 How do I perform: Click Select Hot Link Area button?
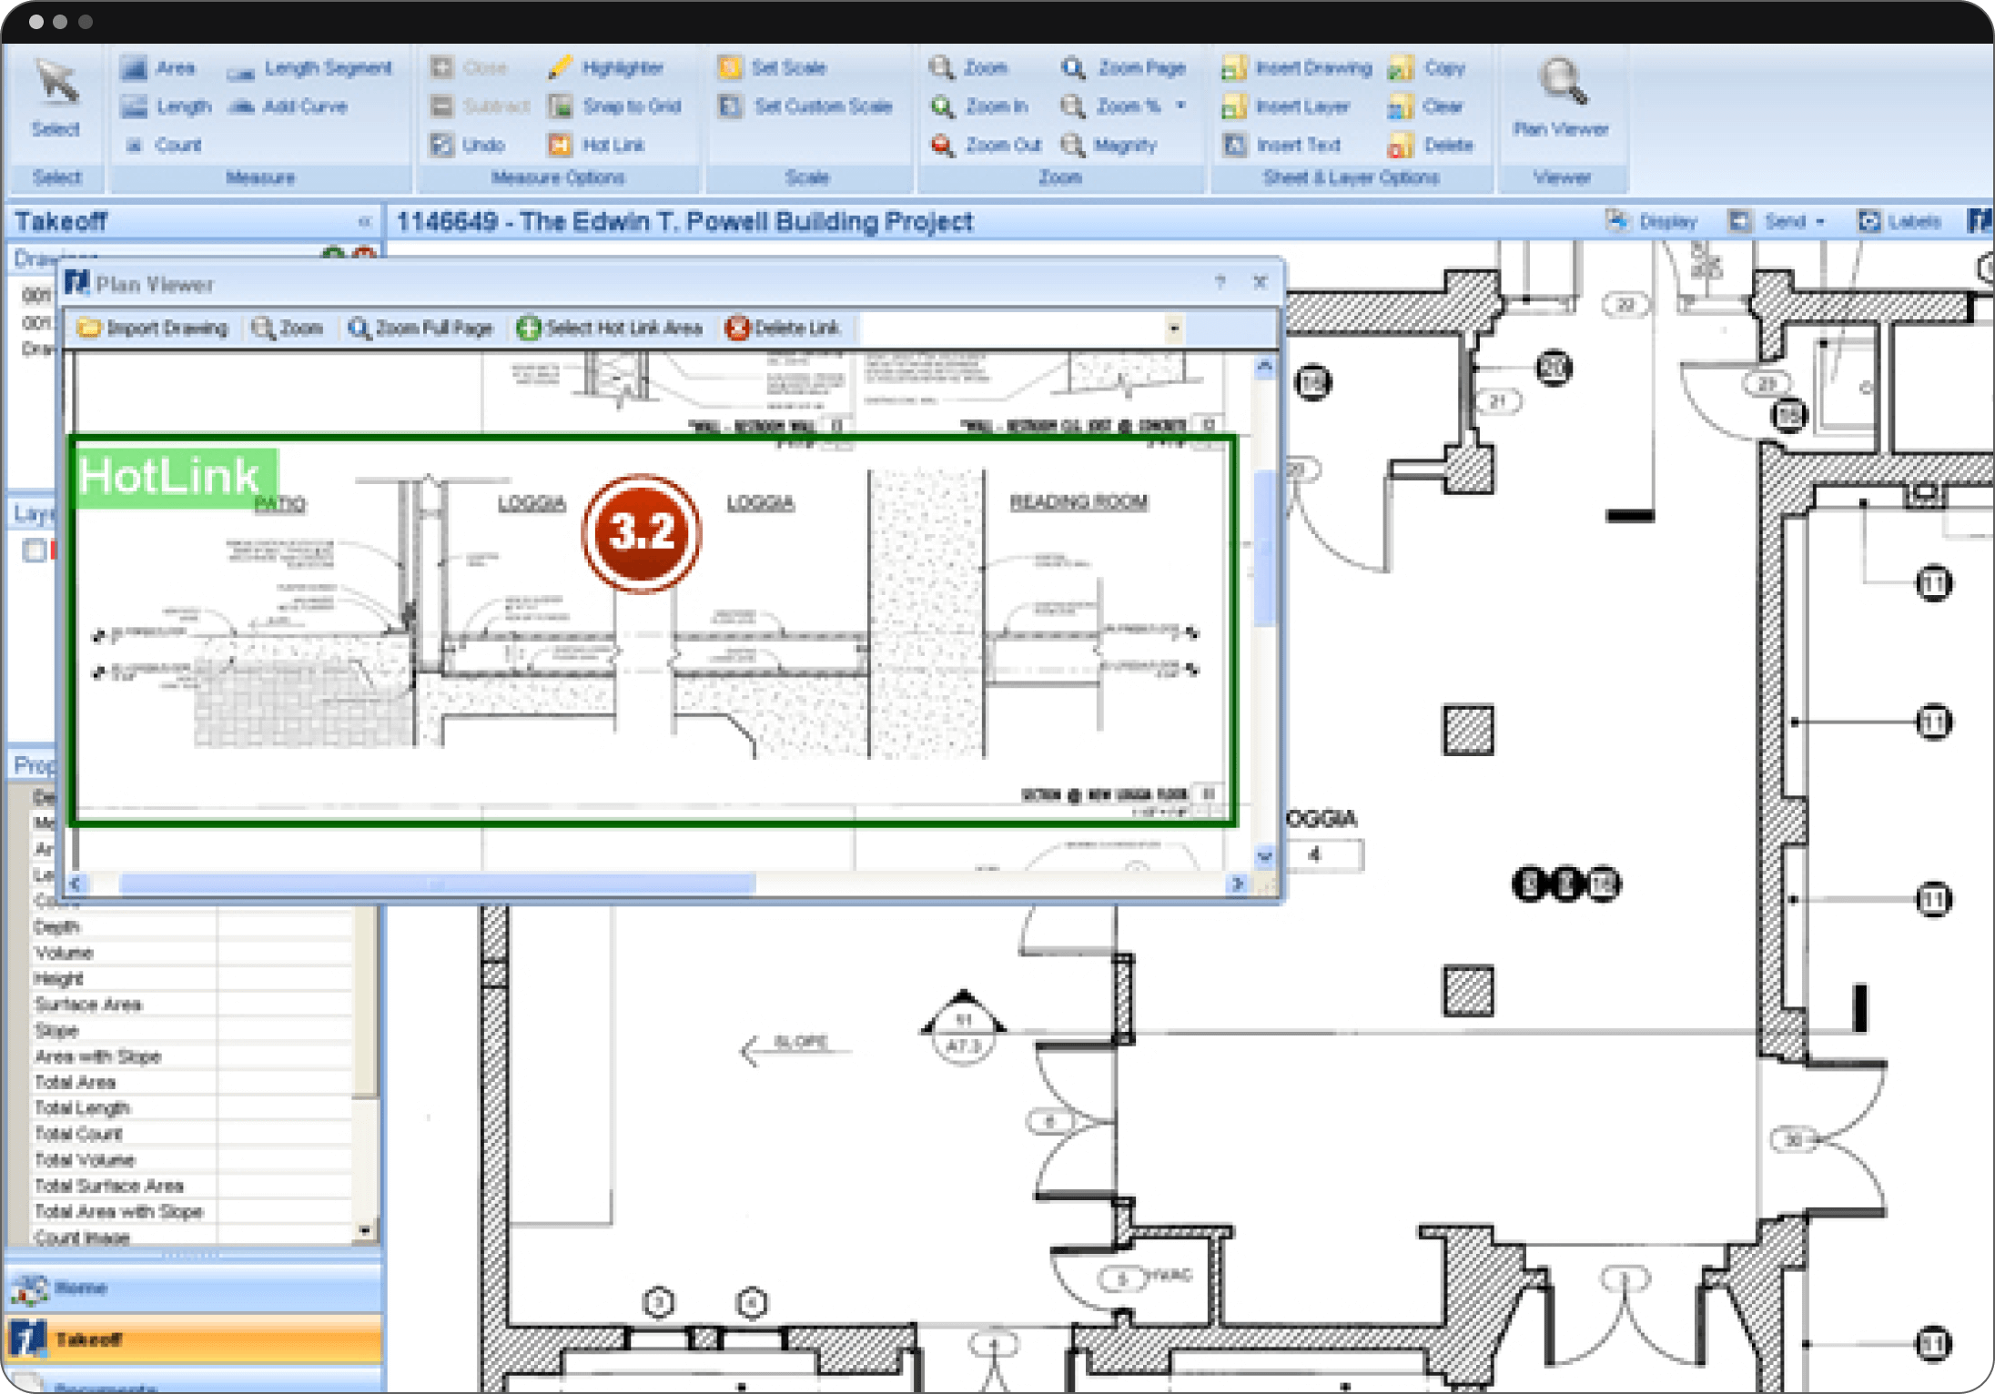(610, 328)
